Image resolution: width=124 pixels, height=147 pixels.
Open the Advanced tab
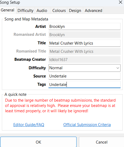click(x=93, y=11)
